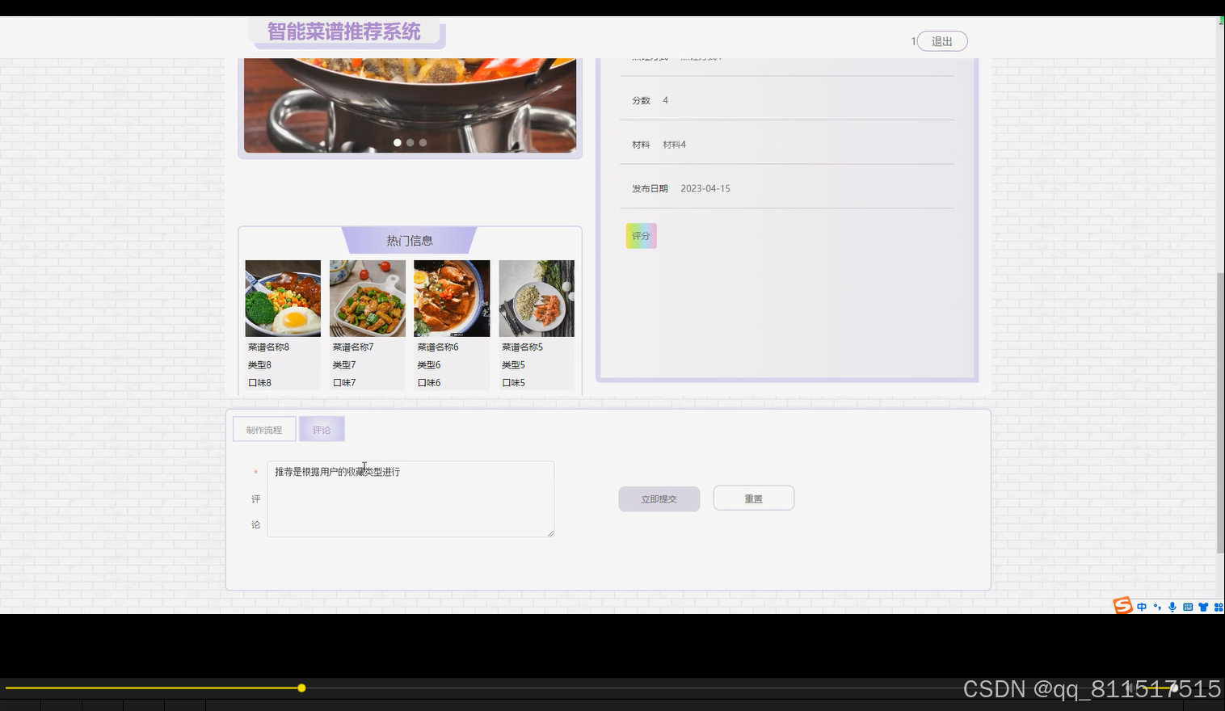This screenshot has width=1225, height=711.
Task: Click the 材料4 value
Action: point(675,145)
